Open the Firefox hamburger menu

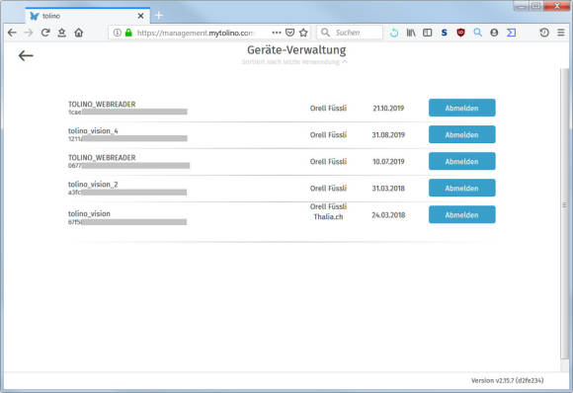pyautogui.click(x=561, y=33)
